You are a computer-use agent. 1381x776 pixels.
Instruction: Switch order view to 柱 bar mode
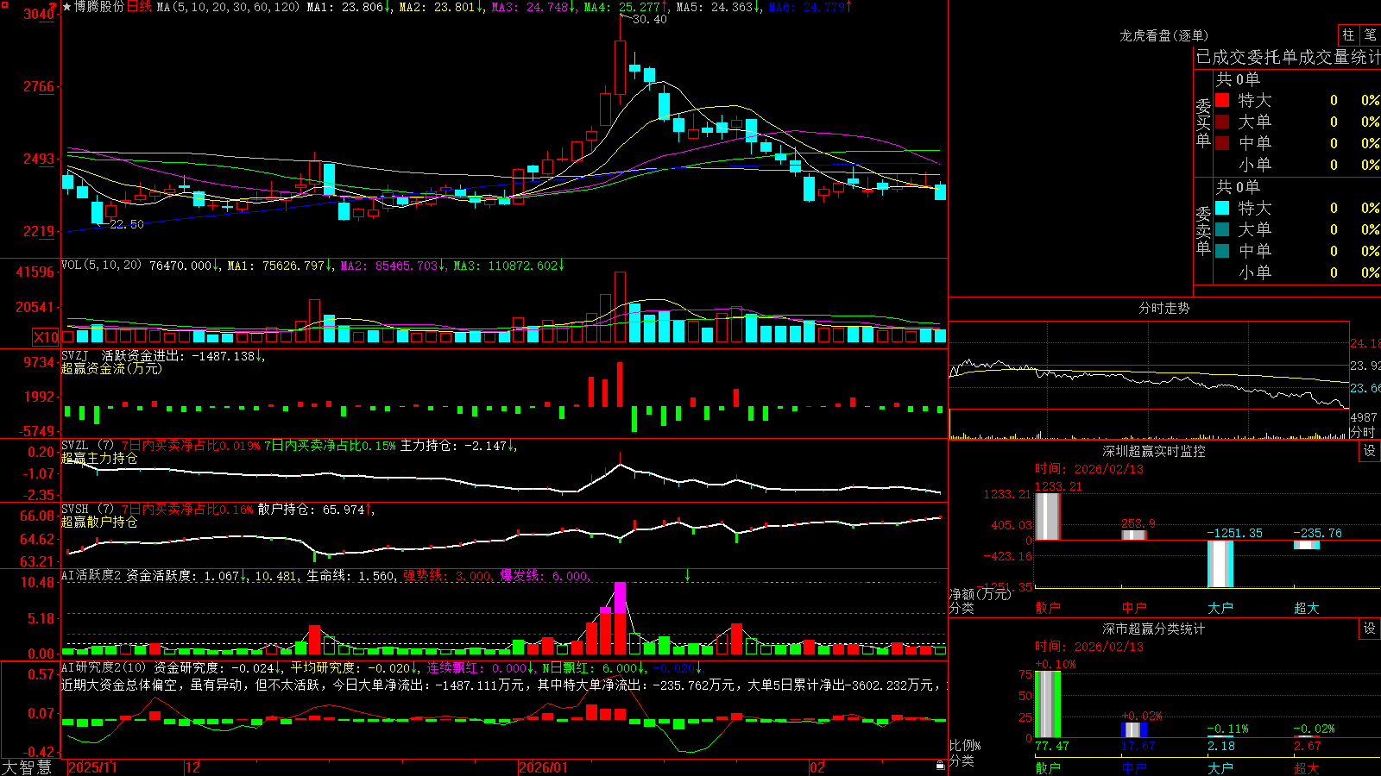point(1348,35)
